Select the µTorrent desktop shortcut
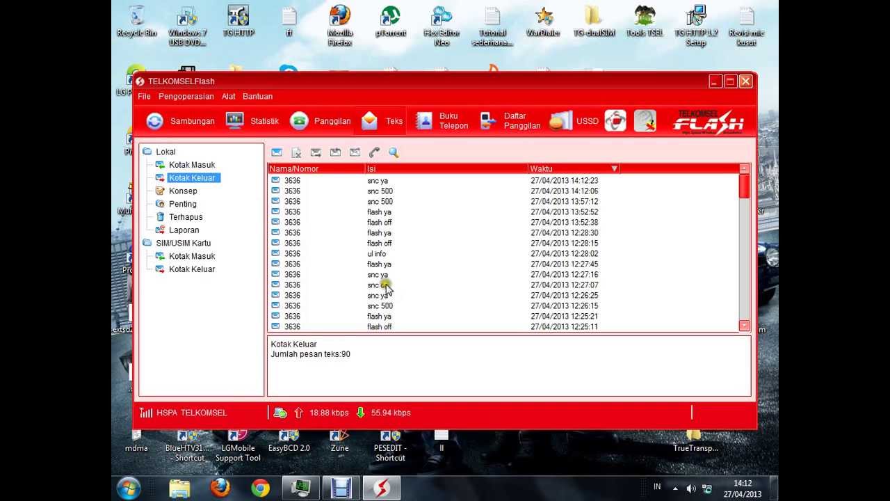 [x=391, y=22]
